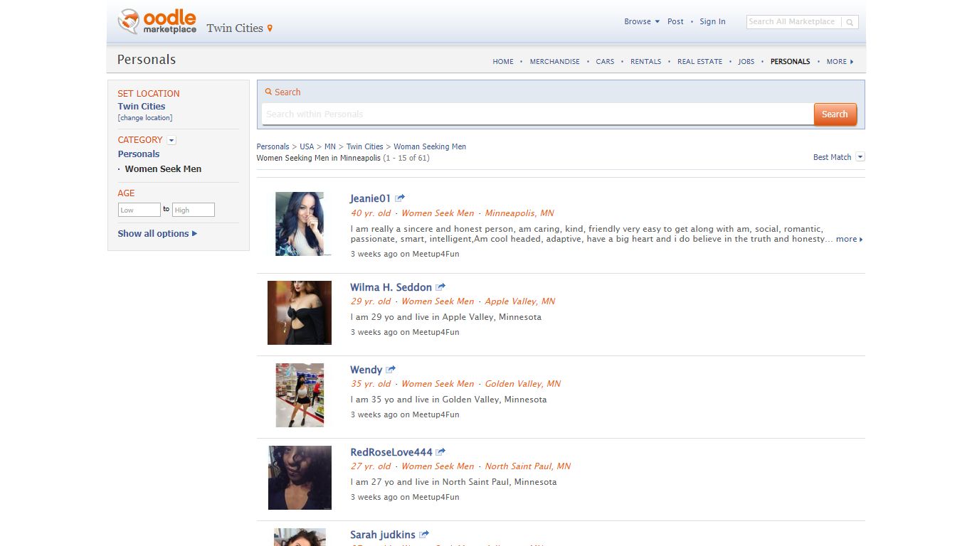972x546 pixels.
Task: Open the REAL ESTATE section
Action: coord(699,62)
